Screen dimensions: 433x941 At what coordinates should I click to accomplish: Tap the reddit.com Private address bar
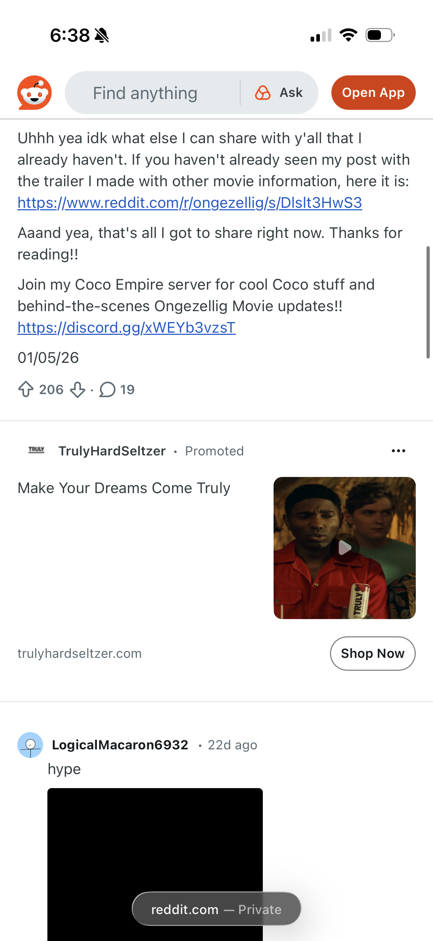216,909
